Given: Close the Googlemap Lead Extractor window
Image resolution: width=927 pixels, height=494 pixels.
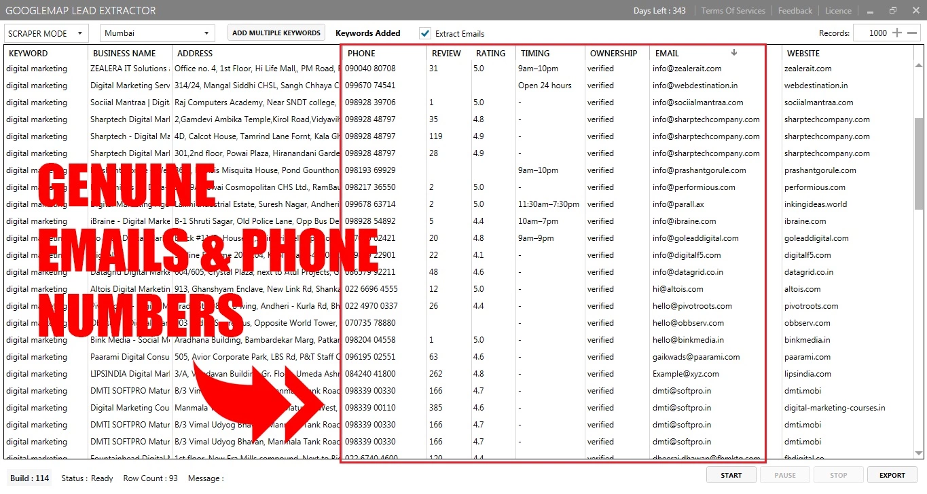Looking at the screenshot, I should (914, 10).
